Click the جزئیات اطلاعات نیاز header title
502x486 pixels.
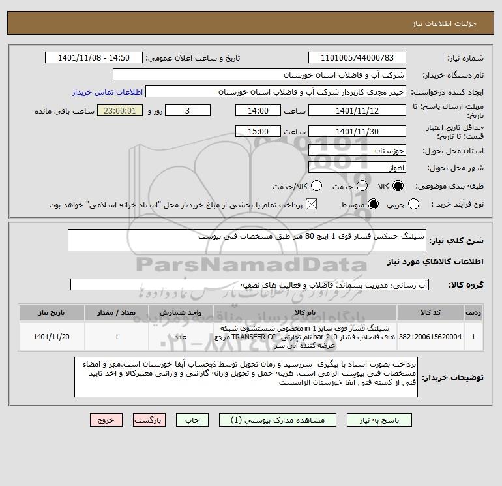[445, 23]
